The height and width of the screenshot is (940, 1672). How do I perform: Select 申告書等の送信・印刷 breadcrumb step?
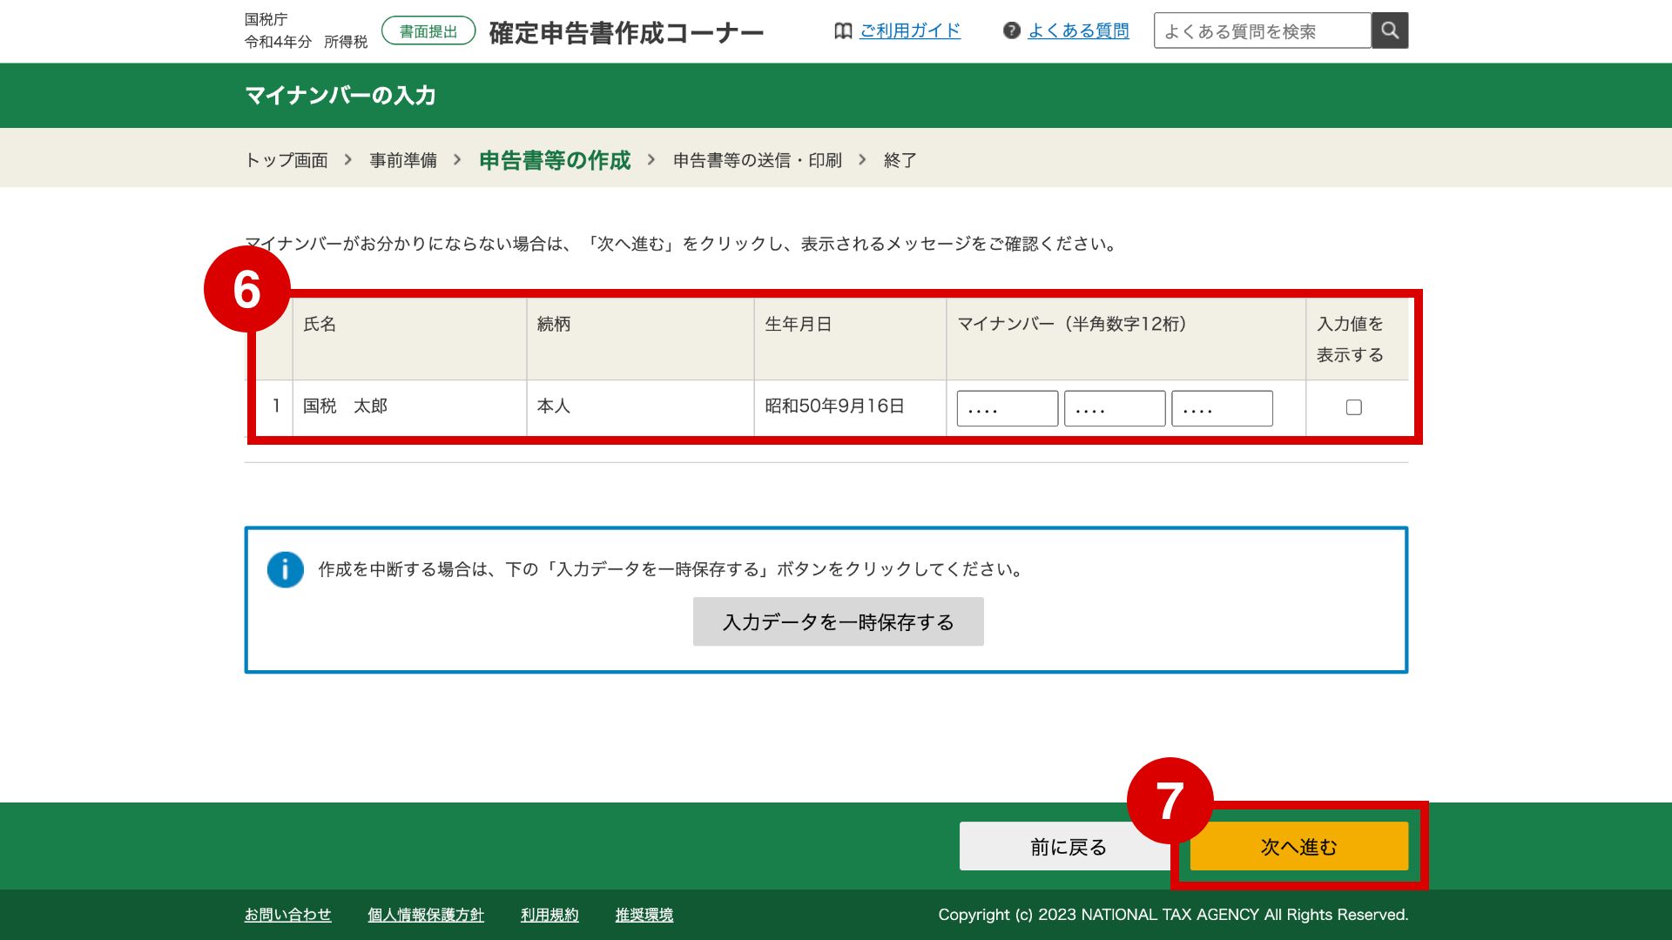pyautogui.click(x=757, y=160)
